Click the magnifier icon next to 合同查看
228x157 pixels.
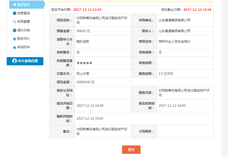pyautogui.click(x=14, y=22)
